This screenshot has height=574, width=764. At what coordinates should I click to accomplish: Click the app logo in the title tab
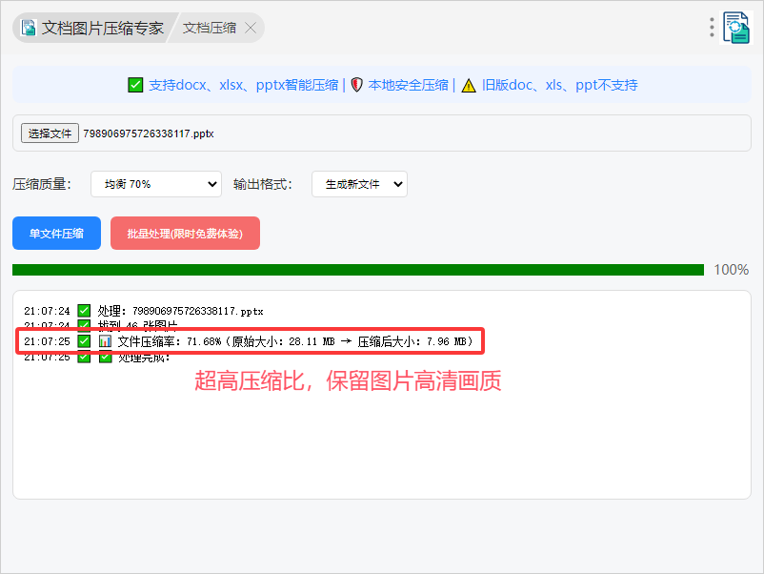tap(29, 28)
